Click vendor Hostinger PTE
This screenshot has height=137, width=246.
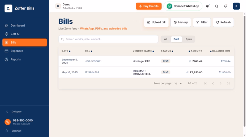[141, 61]
